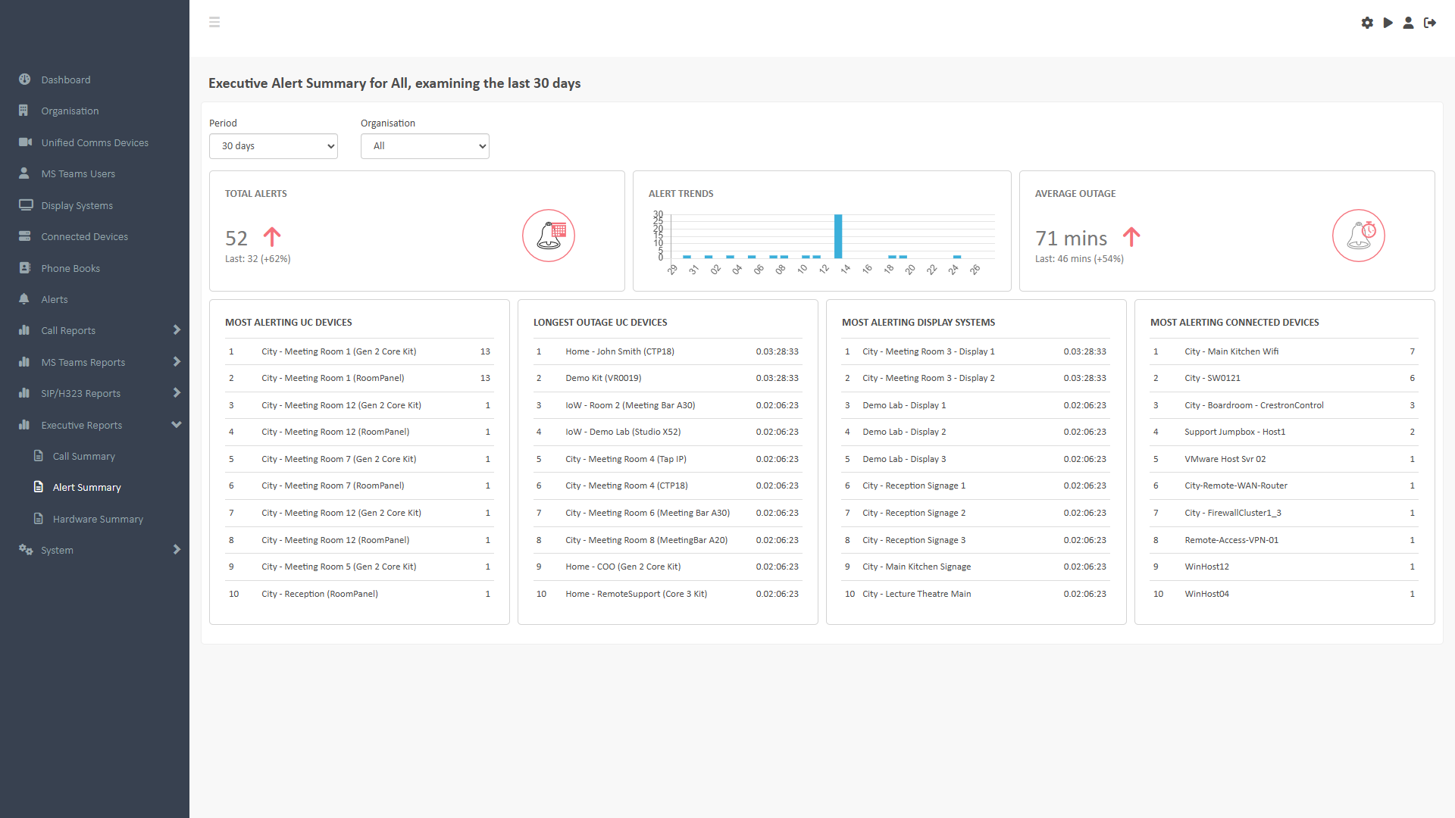
Task: Click the tallest bar in Alert Trends chart
Action: pos(838,236)
